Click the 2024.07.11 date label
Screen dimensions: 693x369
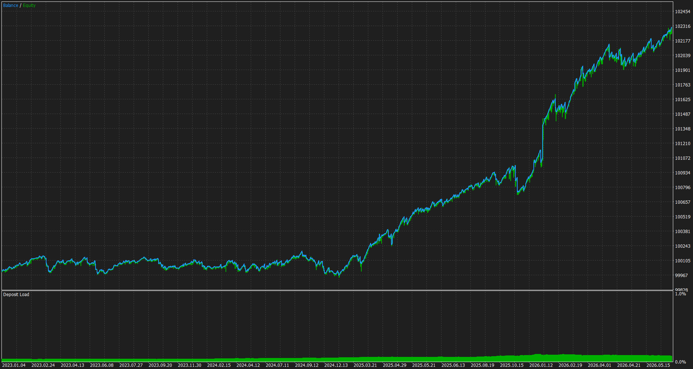pyautogui.click(x=277, y=365)
